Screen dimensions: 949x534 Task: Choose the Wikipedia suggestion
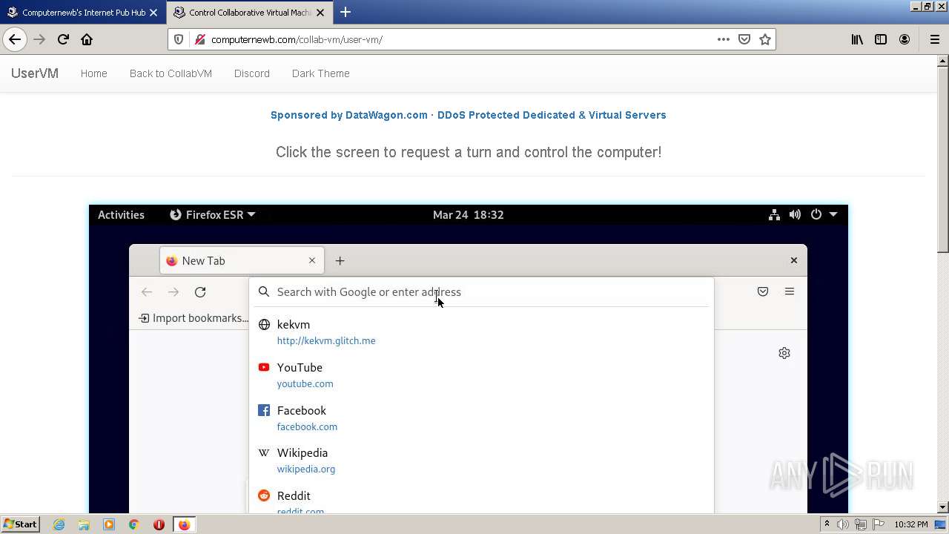[481, 461]
